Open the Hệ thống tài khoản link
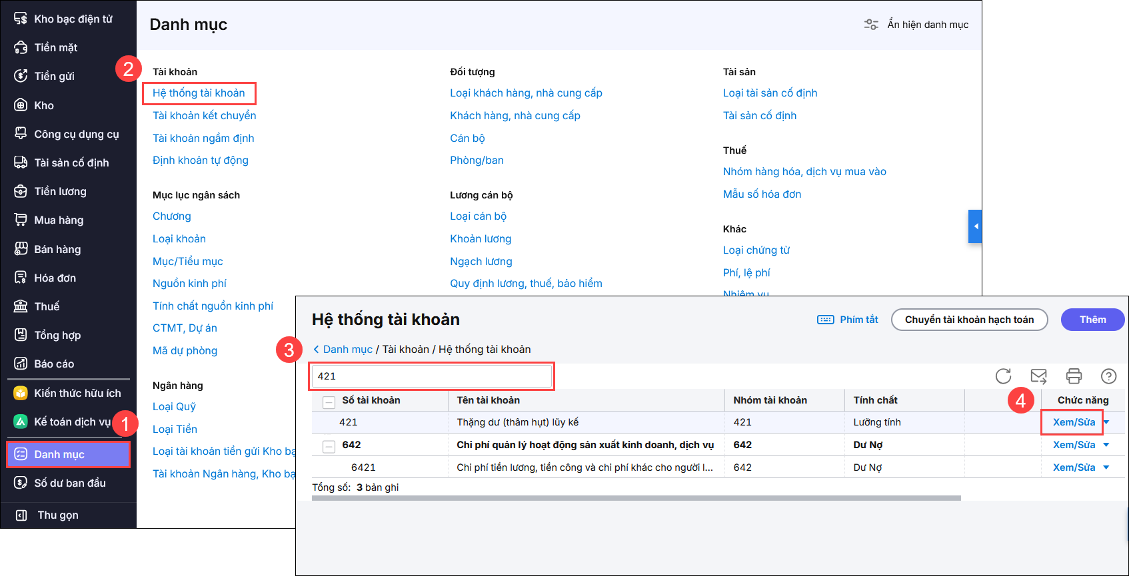Image resolution: width=1129 pixels, height=576 pixels. [x=199, y=93]
